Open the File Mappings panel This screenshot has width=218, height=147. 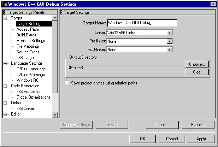coord(28,46)
